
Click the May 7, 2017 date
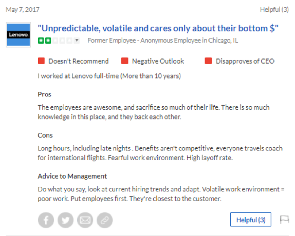pyautogui.click(x=23, y=9)
